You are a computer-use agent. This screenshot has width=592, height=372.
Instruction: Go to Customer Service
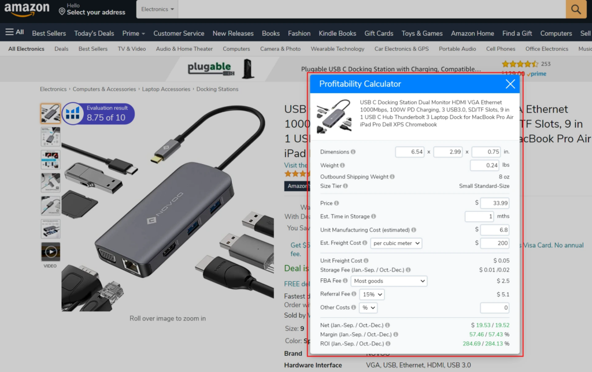click(x=179, y=33)
